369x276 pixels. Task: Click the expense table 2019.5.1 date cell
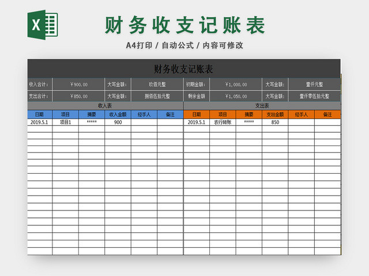[x=197, y=122]
